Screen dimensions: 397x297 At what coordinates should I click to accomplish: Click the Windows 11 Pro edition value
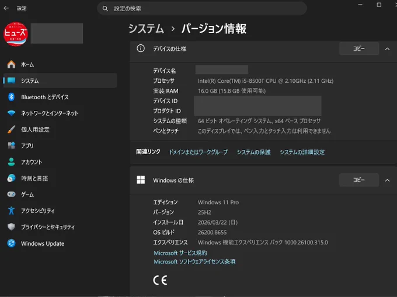218,202
